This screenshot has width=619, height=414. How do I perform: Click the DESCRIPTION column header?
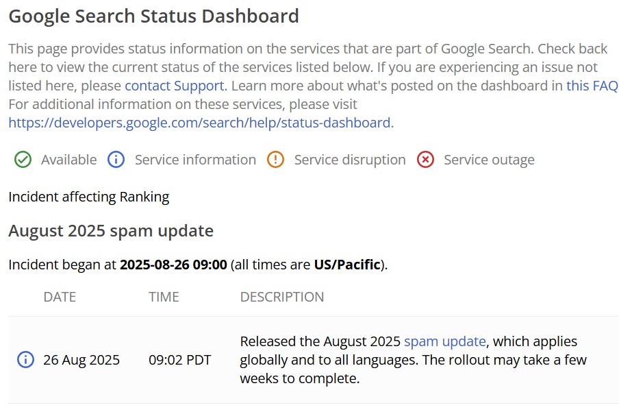[281, 297]
